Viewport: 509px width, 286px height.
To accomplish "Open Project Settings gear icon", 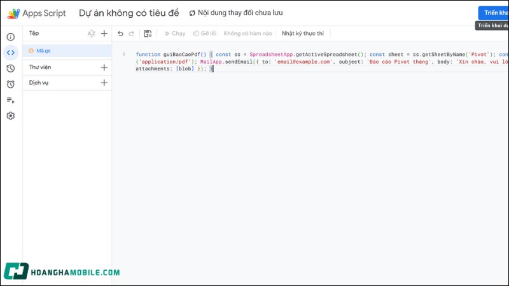I will point(11,116).
